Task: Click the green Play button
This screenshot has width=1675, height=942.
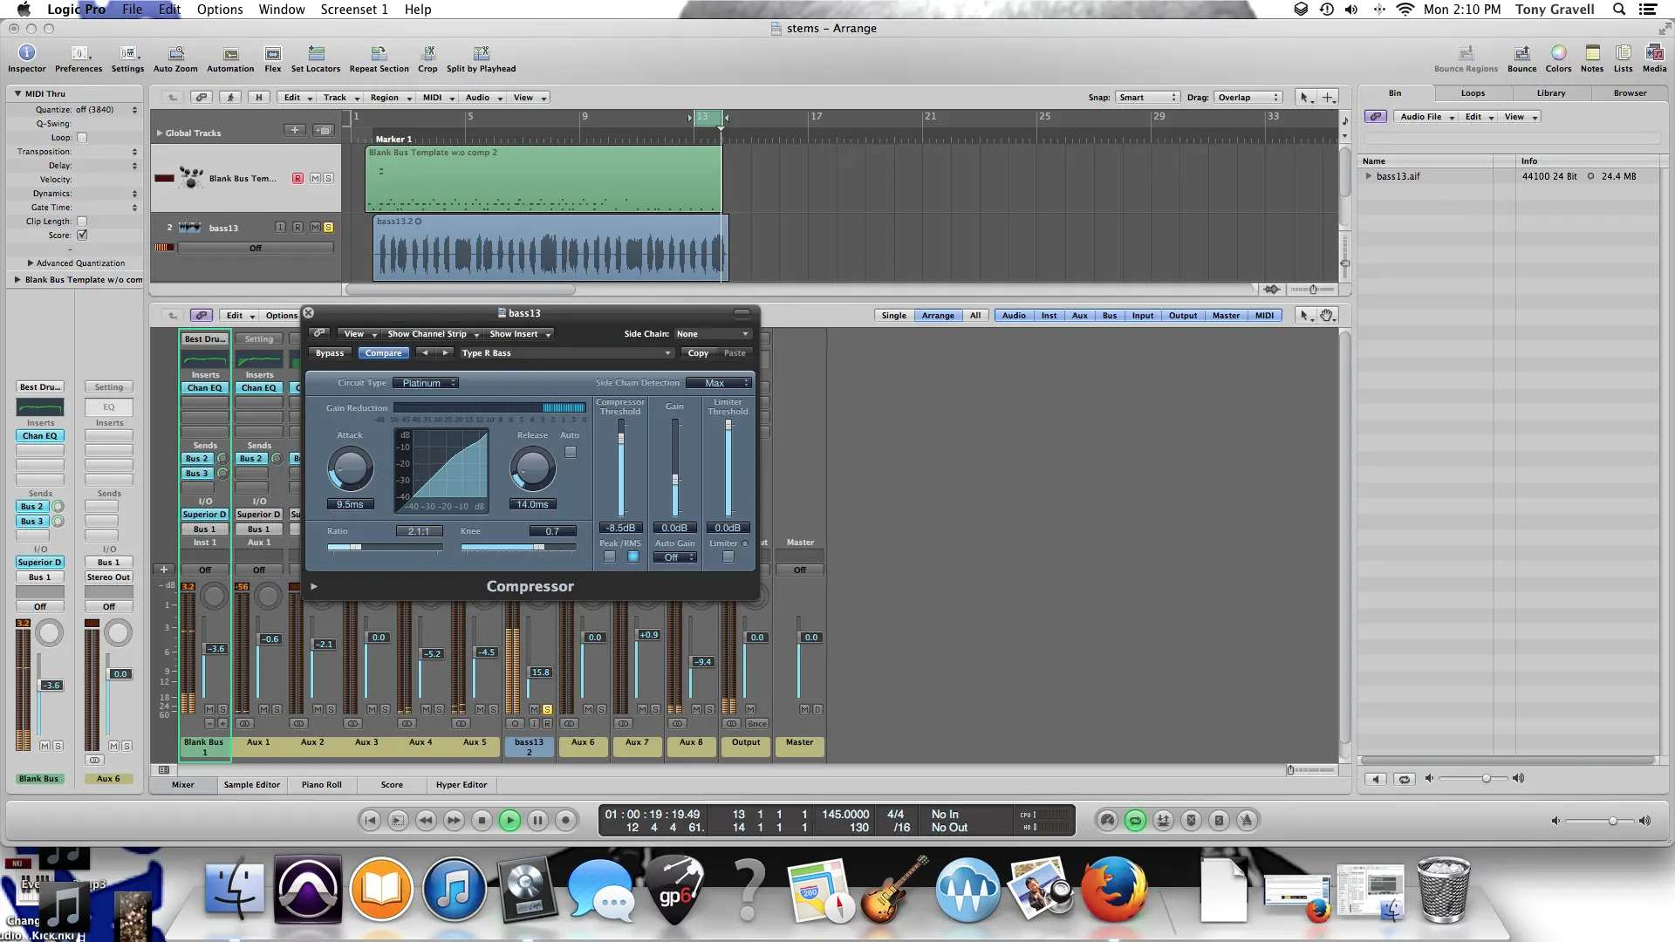Action: tap(509, 820)
